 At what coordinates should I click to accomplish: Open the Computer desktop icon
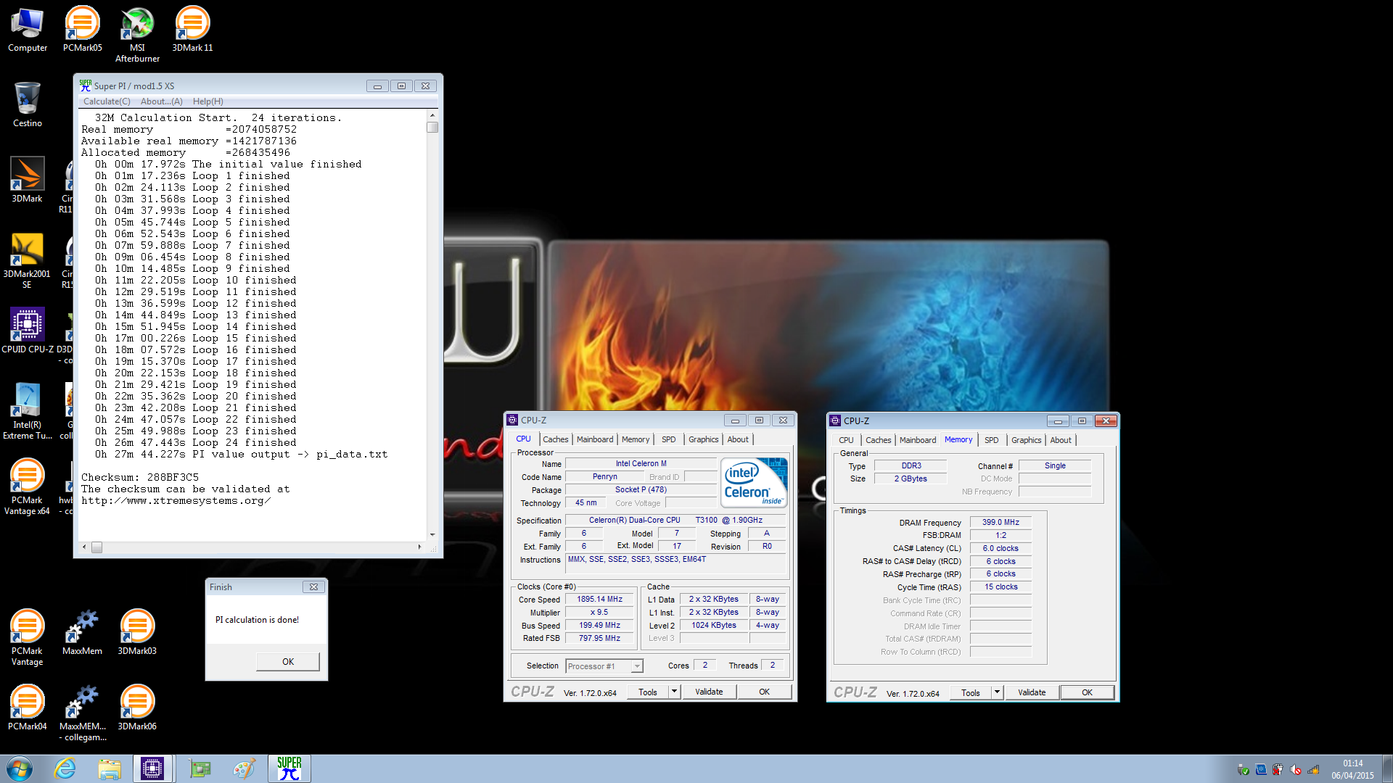(28, 30)
